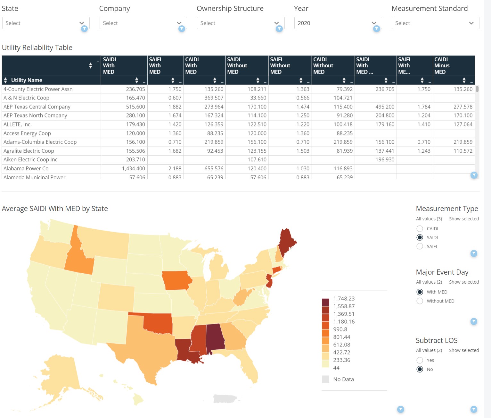Viewport: 491px width, 418px height.
Task: Click 4-County Electric Power Assn row name
Action: point(38,89)
